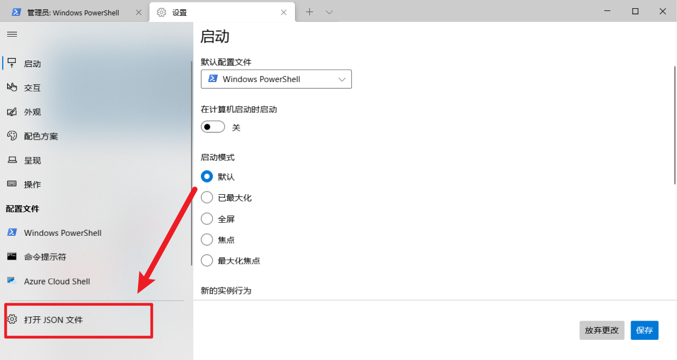Close the 管理员: Windows PowerShell tab

(x=138, y=12)
